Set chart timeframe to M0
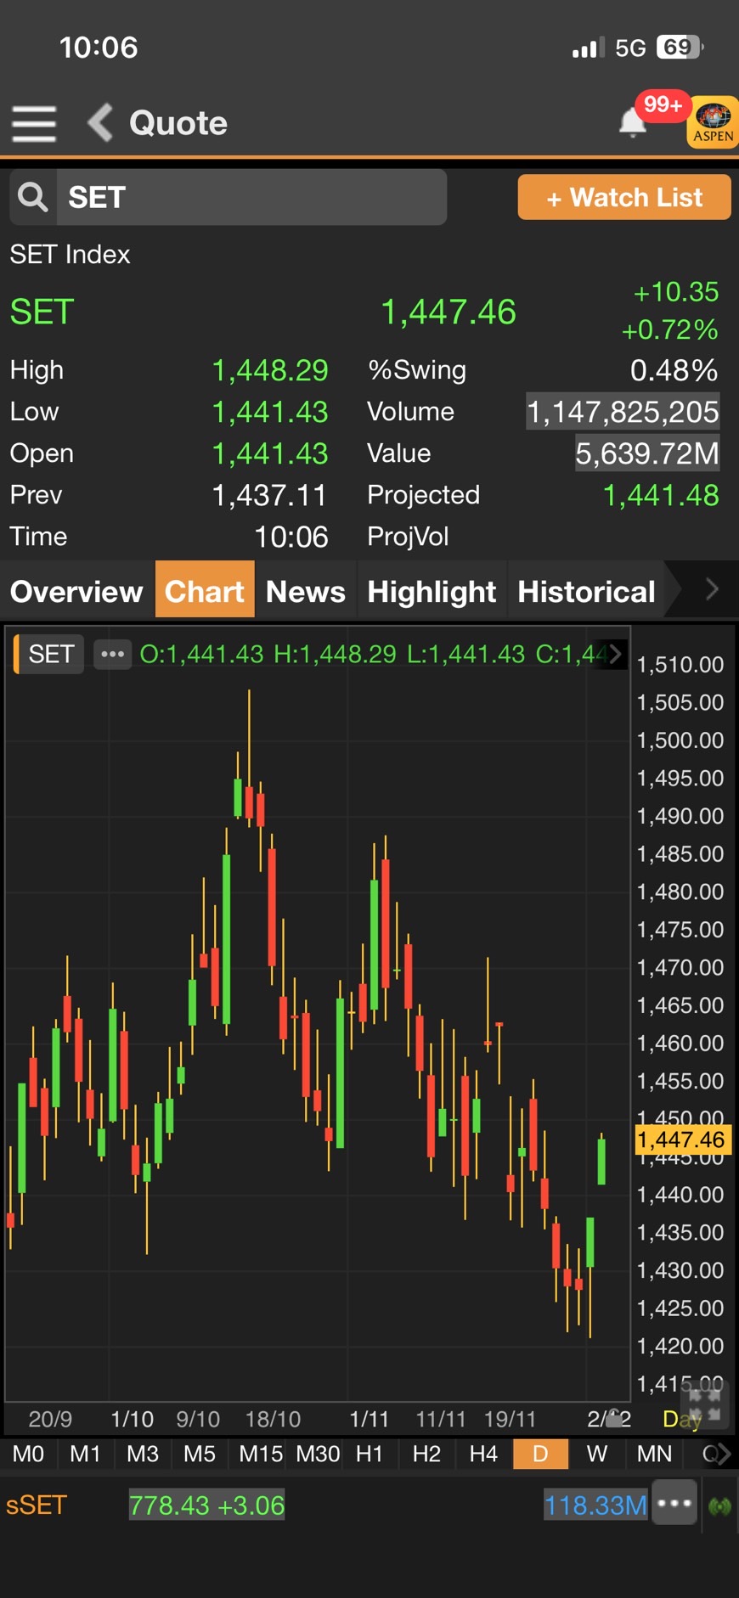This screenshot has width=739, height=1598. [28, 1454]
